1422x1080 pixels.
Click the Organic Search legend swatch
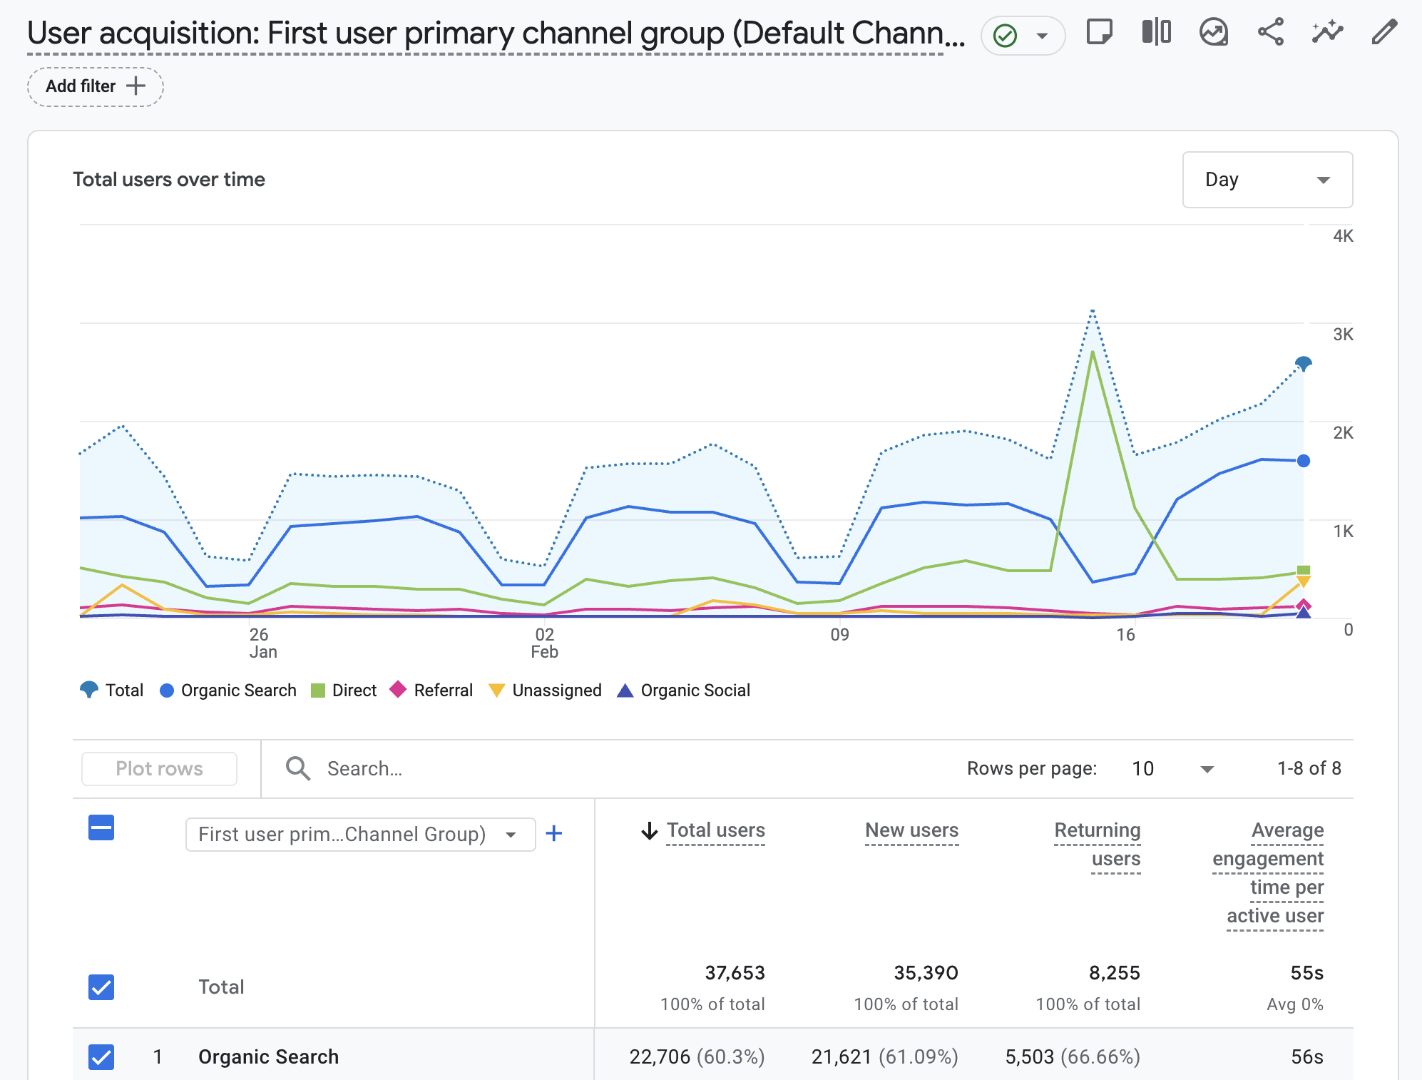167,691
